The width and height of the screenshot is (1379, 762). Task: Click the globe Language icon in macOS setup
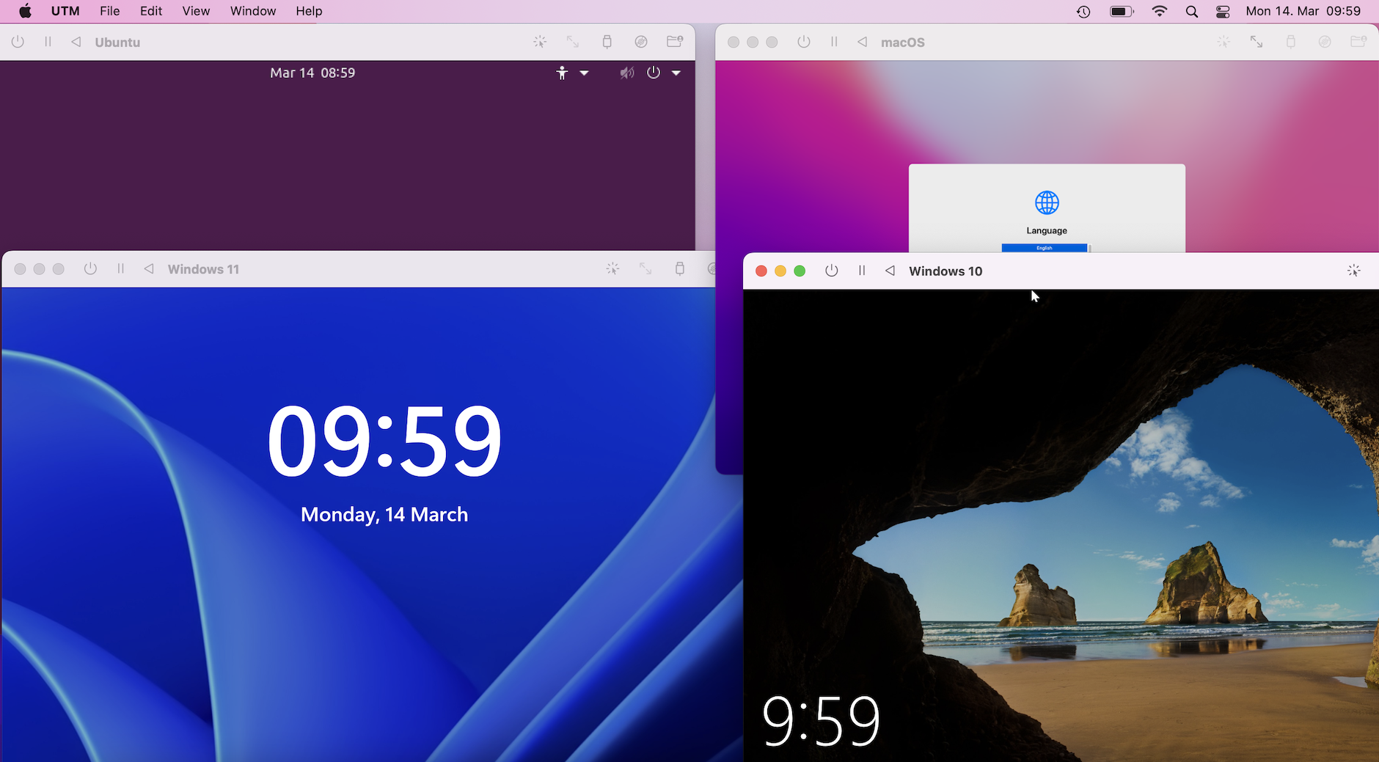click(x=1047, y=202)
